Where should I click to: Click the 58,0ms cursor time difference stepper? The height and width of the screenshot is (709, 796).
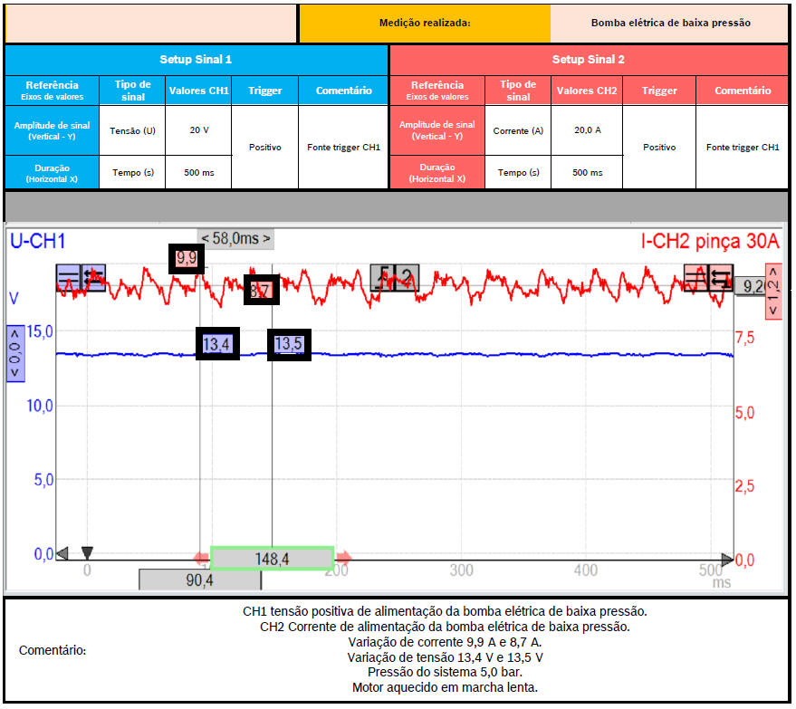click(x=235, y=239)
